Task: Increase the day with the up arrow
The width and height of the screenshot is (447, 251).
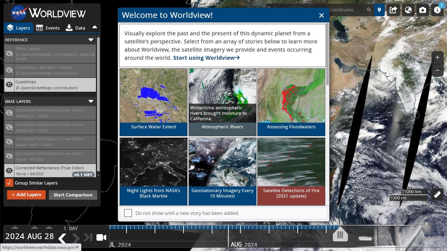Action: point(49,227)
